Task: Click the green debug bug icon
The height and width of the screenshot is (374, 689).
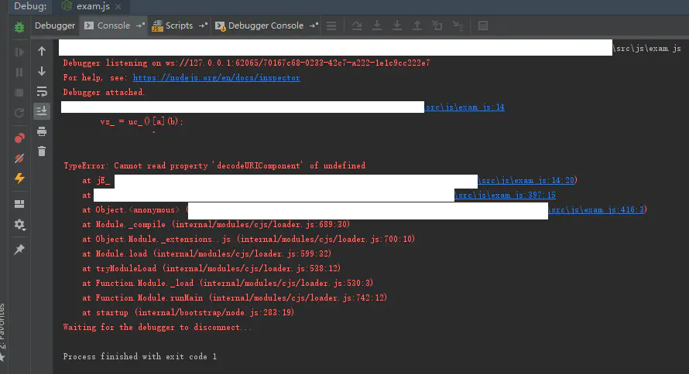Action: (19, 27)
